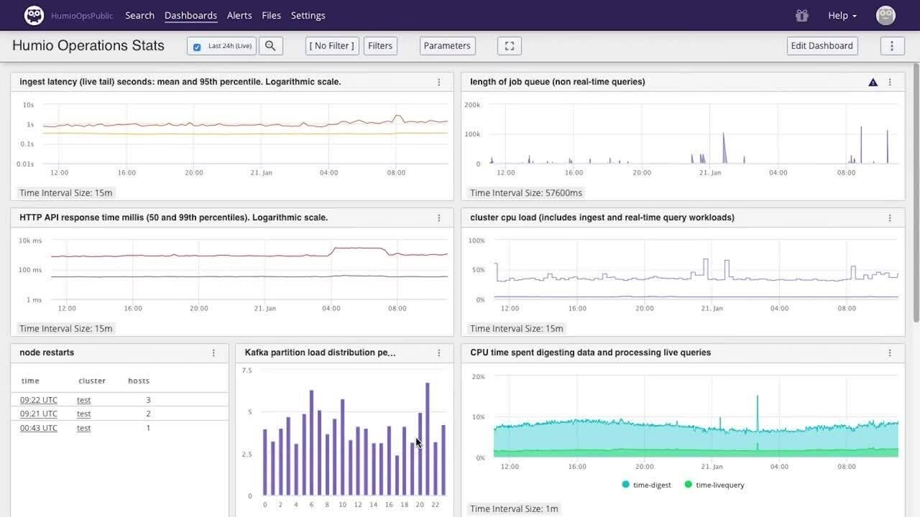Viewport: 920px width, 517px height.
Task: Click the vertical page scrollbar
Action: (916, 194)
